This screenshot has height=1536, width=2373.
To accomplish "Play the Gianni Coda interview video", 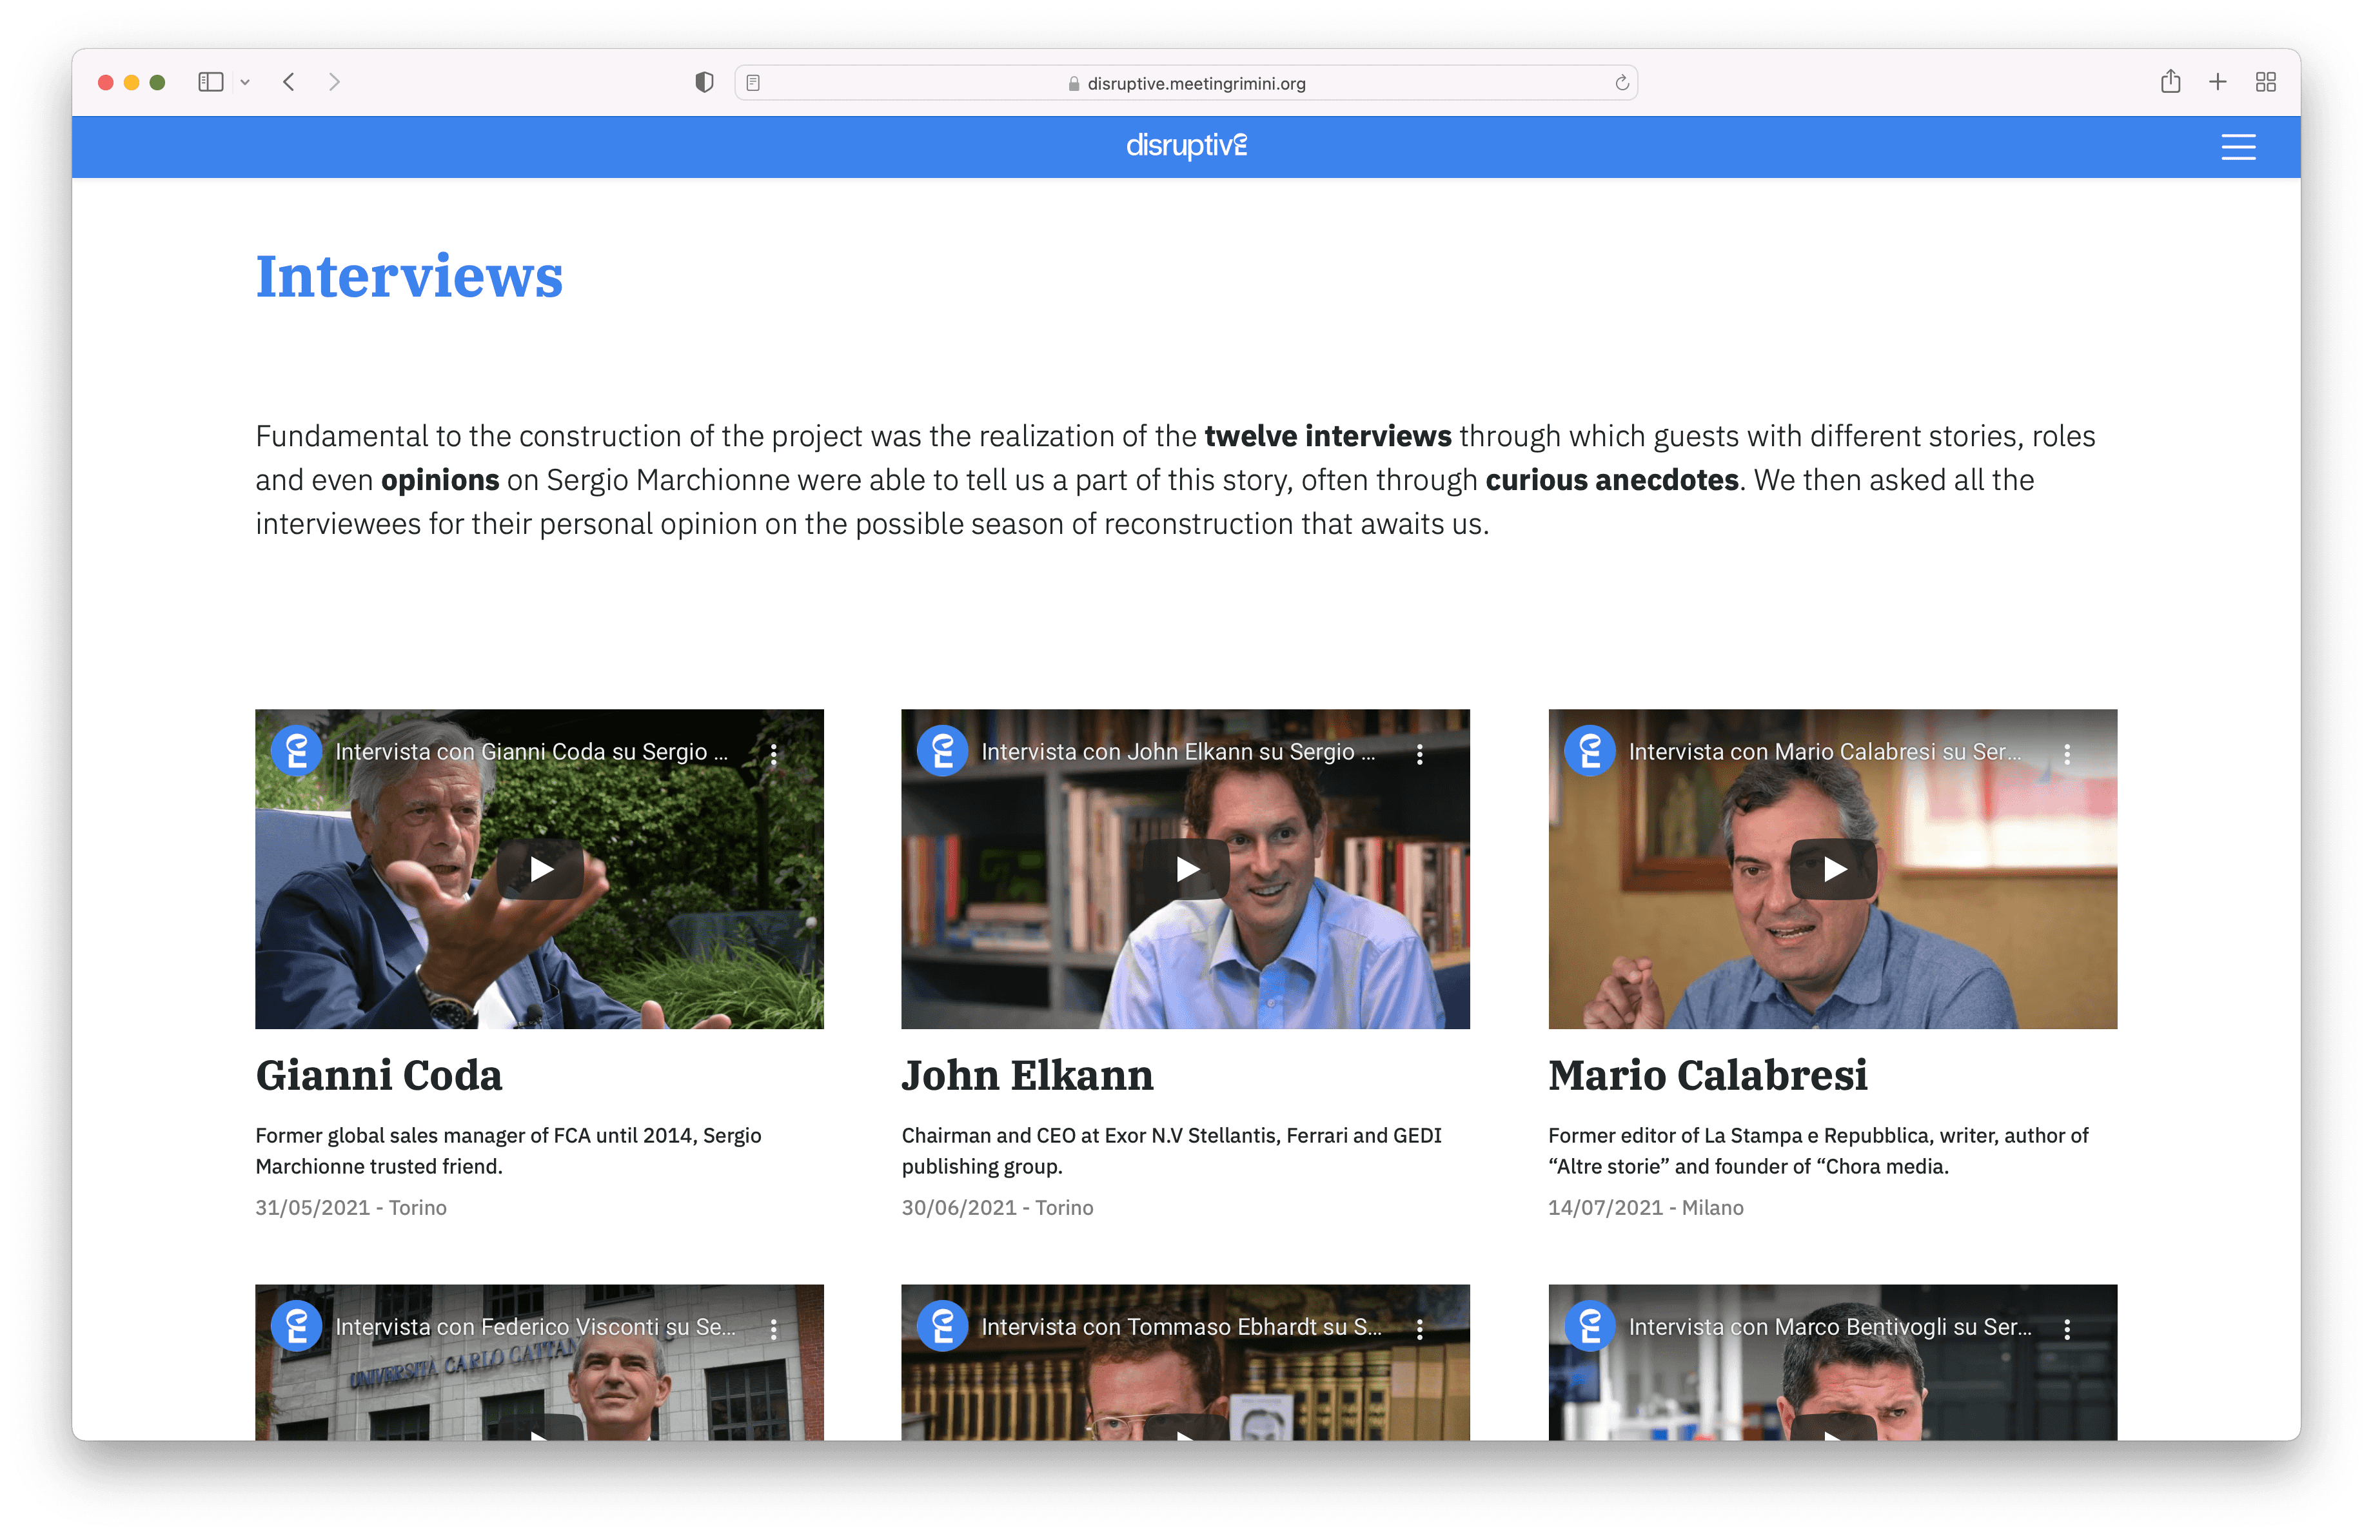I will tap(540, 869).
